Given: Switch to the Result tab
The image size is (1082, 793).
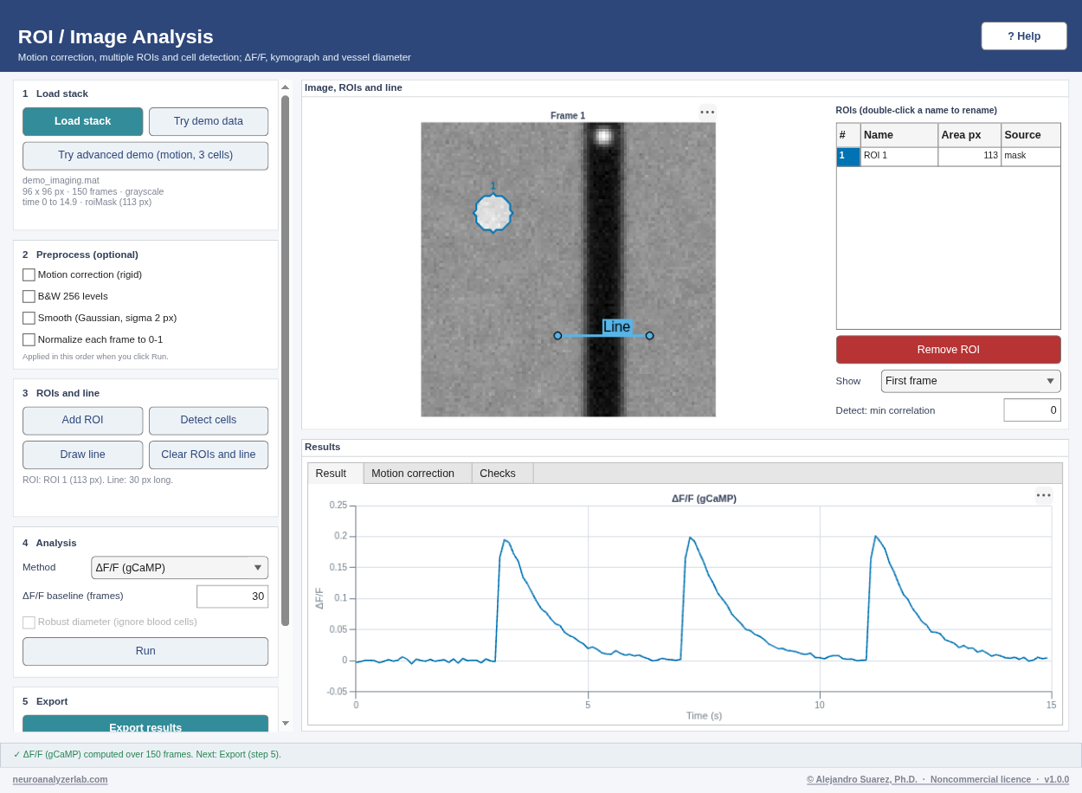Looking at the screenshot, I should point(335,474).
